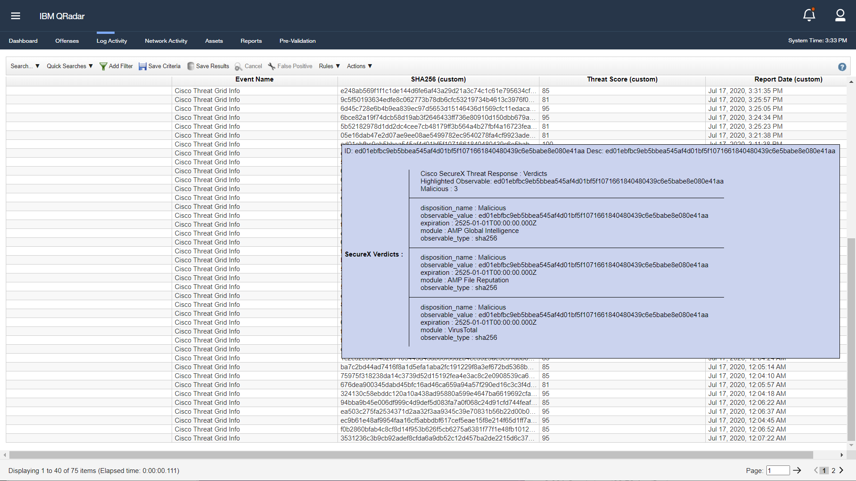Open the hamburger navigation menu
This screenshot has height=481, width=856.
tap(16, 16)
